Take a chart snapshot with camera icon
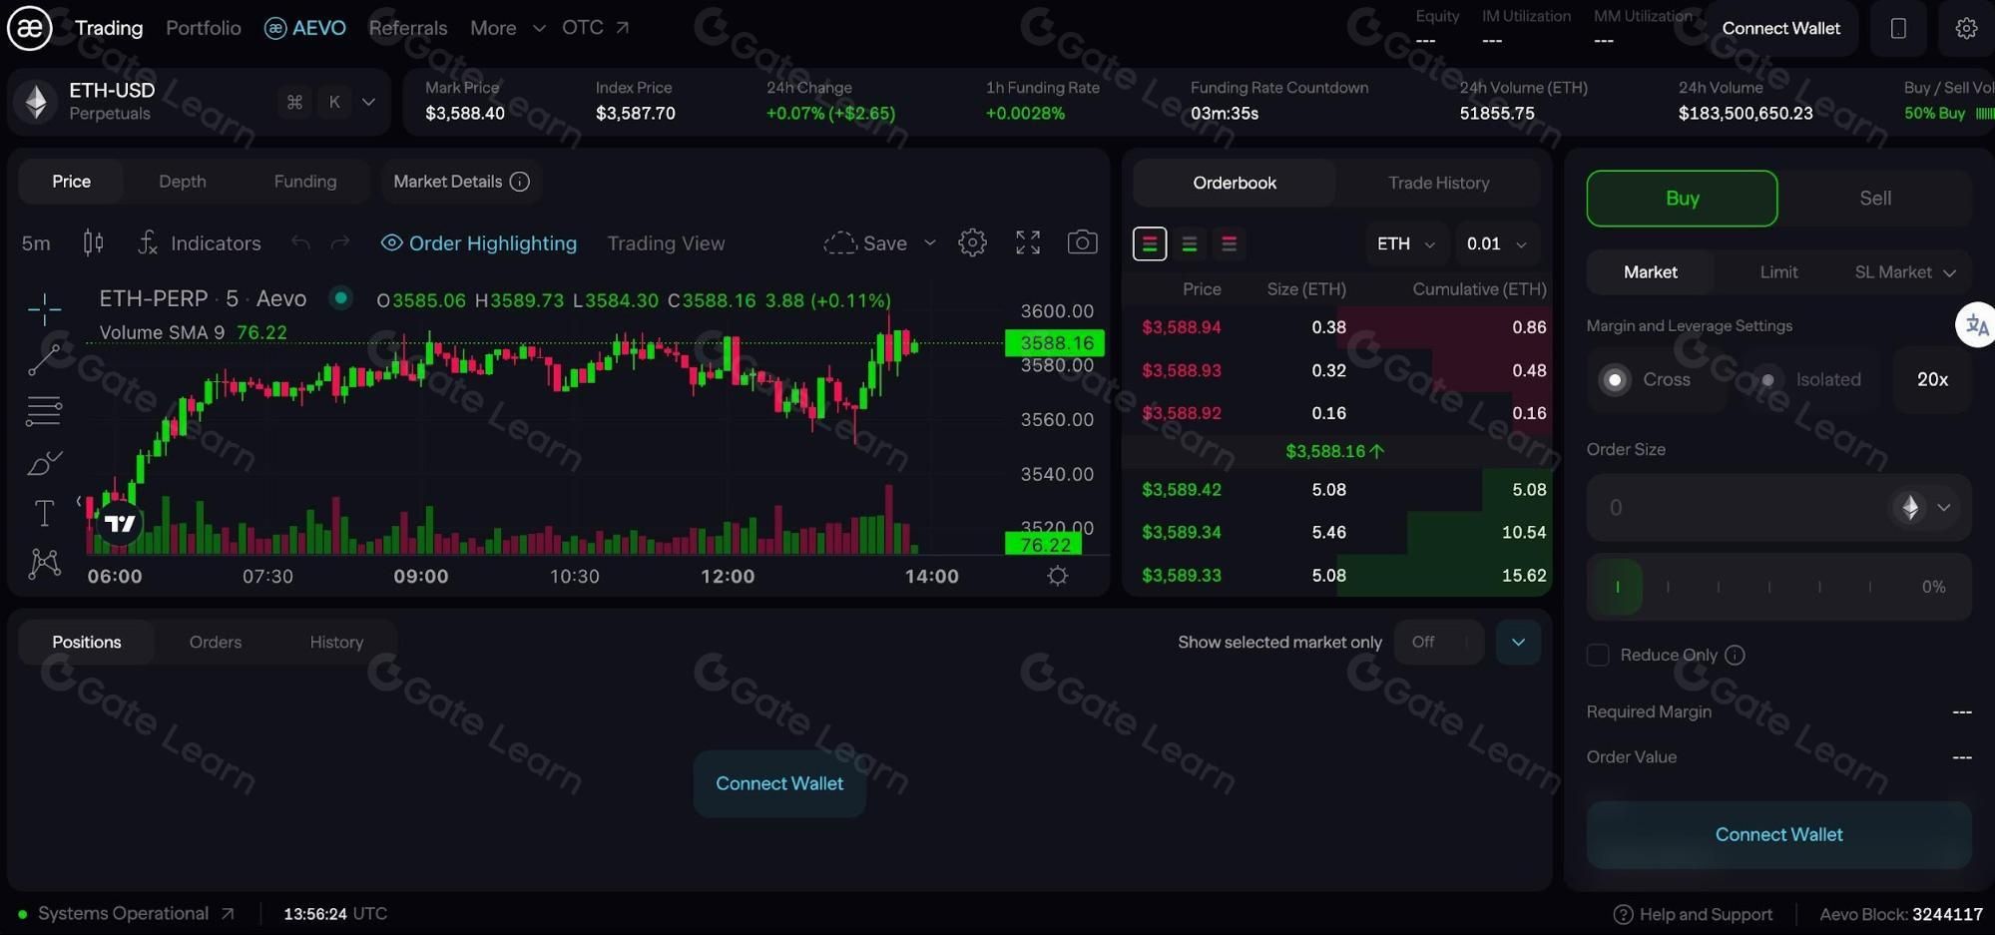The width and height of the screenshot is (1995, 935). [1082, 242]
